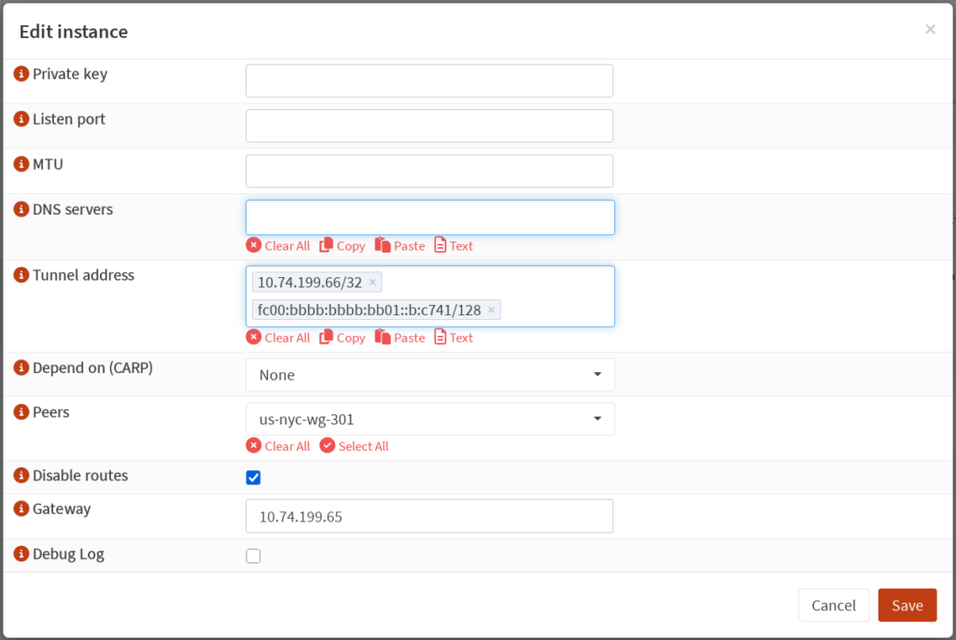Expand the Peers dropdown showing us-nyc-wg-301
956x640 pixels.
point(429,419)
